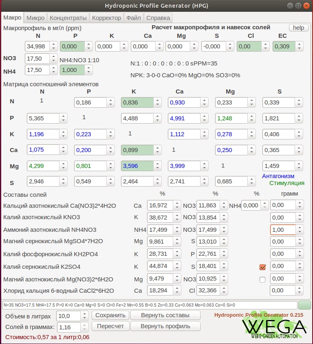Click the green button beside profile string
The image size is (313, 344).
coord(304,305)
